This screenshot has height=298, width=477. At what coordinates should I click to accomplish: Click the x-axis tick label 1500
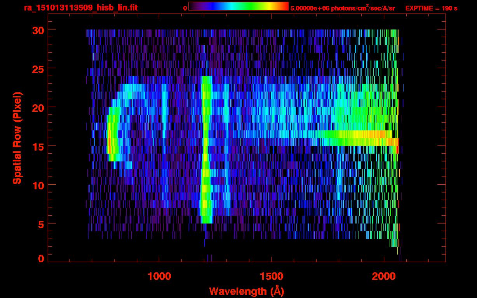[272, 276]
